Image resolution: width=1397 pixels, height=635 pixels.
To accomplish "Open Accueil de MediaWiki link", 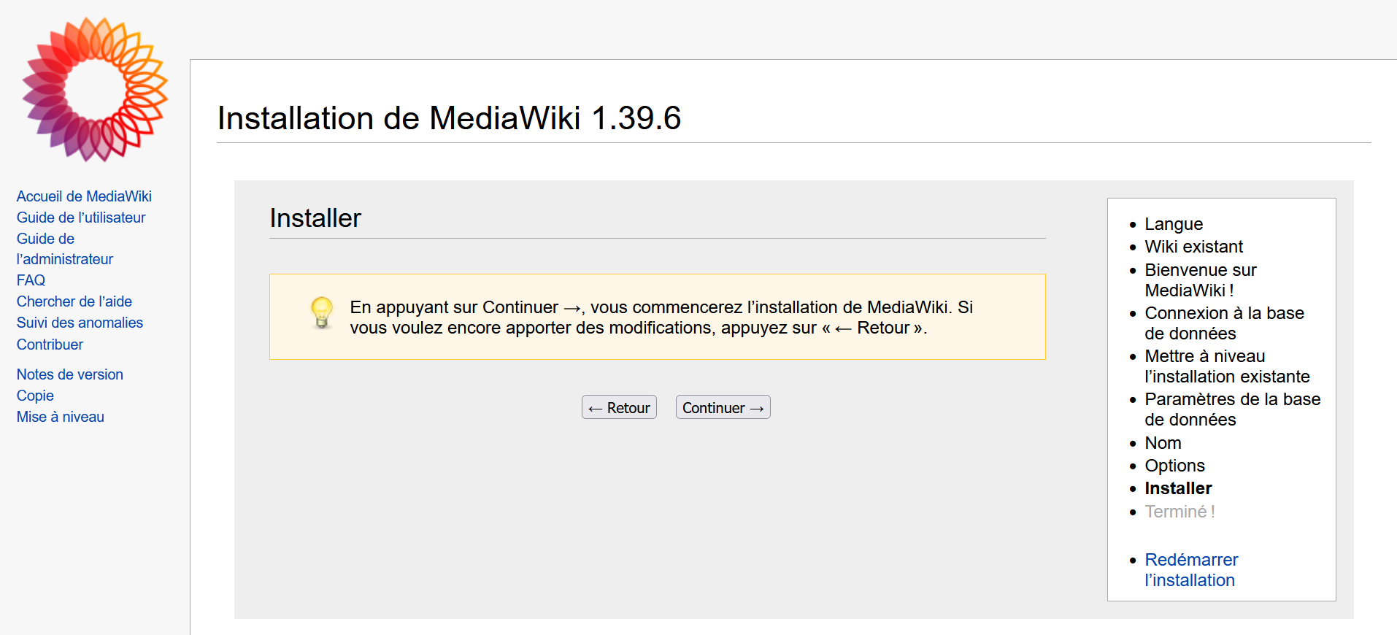I will [84, 196].
